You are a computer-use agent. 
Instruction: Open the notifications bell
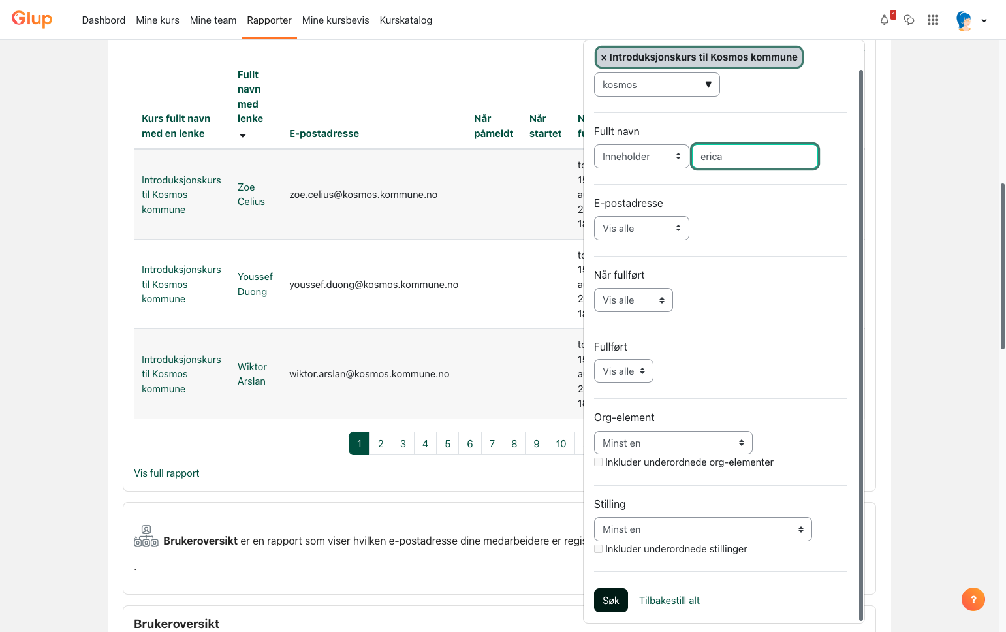[x=885, y=20]
